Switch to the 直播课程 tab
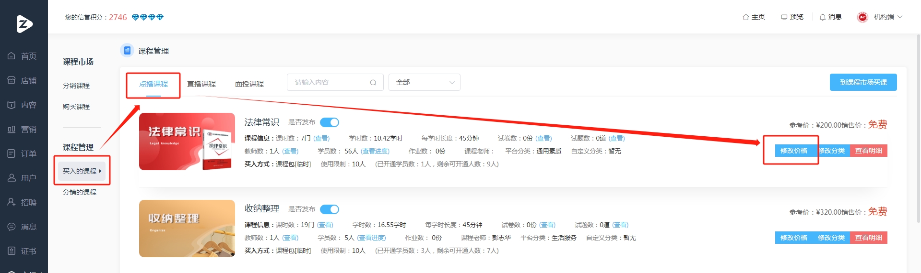Image resolution: width=921 pixels, height=273 pixels. click(x=201, y=84)
